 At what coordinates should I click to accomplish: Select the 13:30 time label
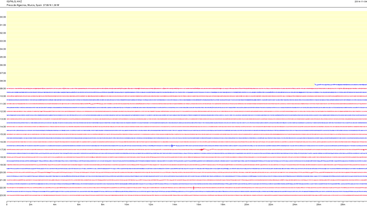(3, 119)
